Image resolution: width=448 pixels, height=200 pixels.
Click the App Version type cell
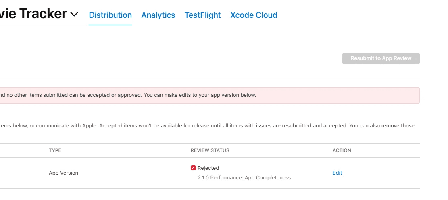pyautogui.click(x=63, y=173)
